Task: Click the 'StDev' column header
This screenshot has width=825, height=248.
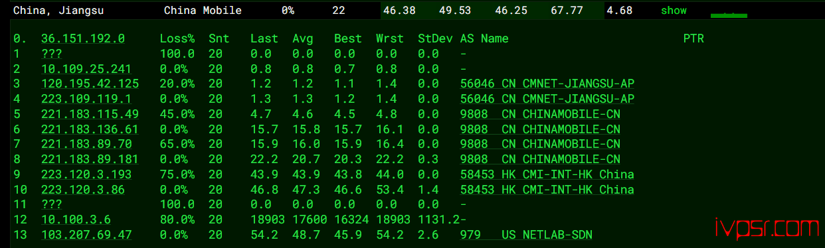Action: tap(435, 38)
